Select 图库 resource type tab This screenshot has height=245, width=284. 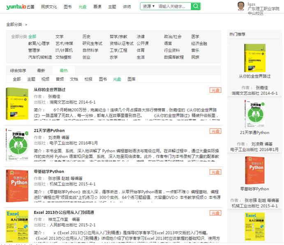pyautogui.click(x=132, y=79)
